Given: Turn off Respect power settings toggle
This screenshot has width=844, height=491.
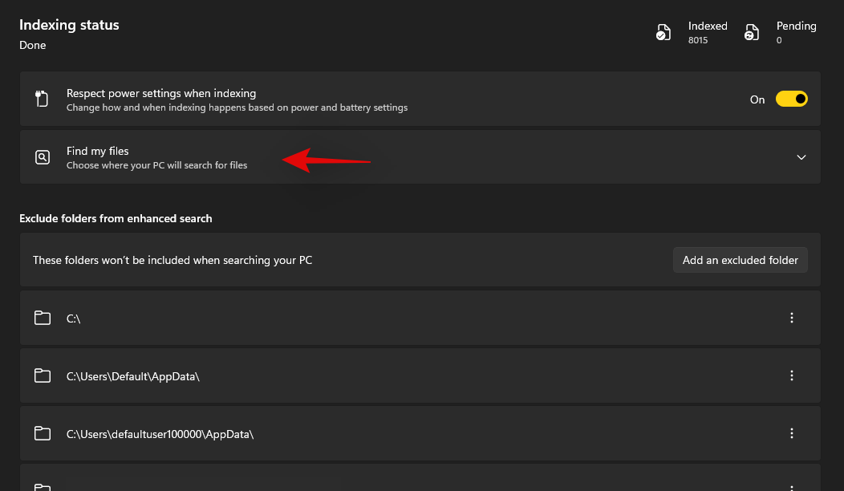Looking at the screenshot, I should (791, 99).
